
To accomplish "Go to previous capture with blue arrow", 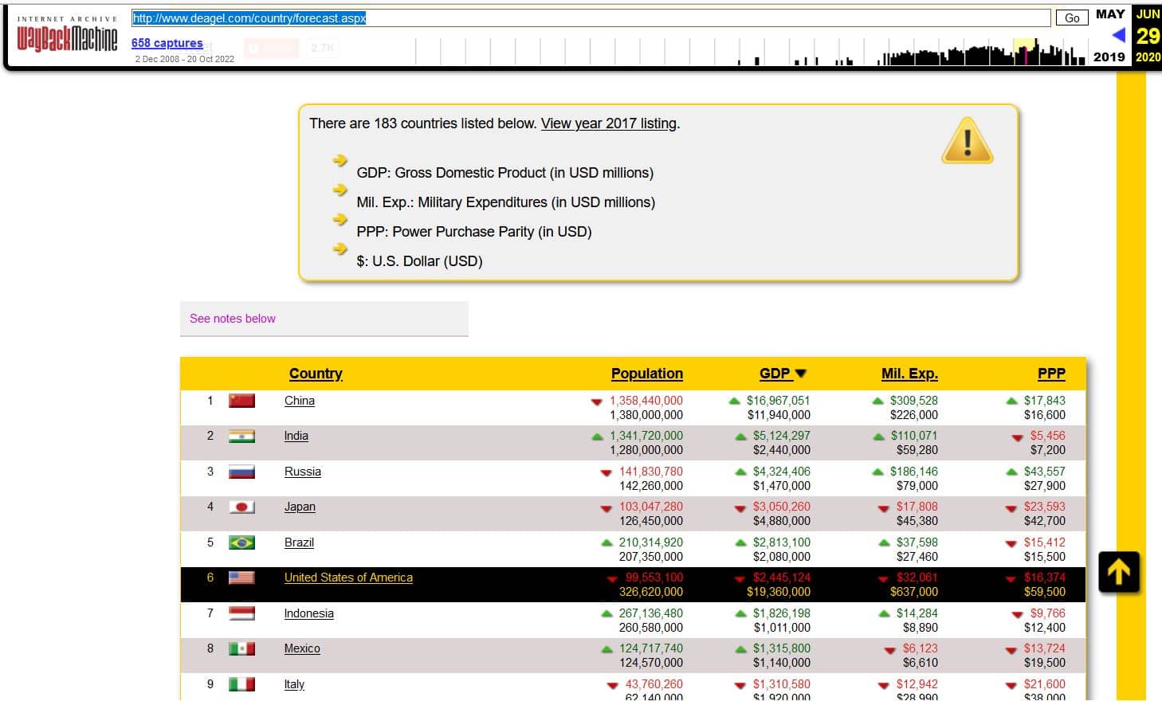I will click(x=1118, y=34).
